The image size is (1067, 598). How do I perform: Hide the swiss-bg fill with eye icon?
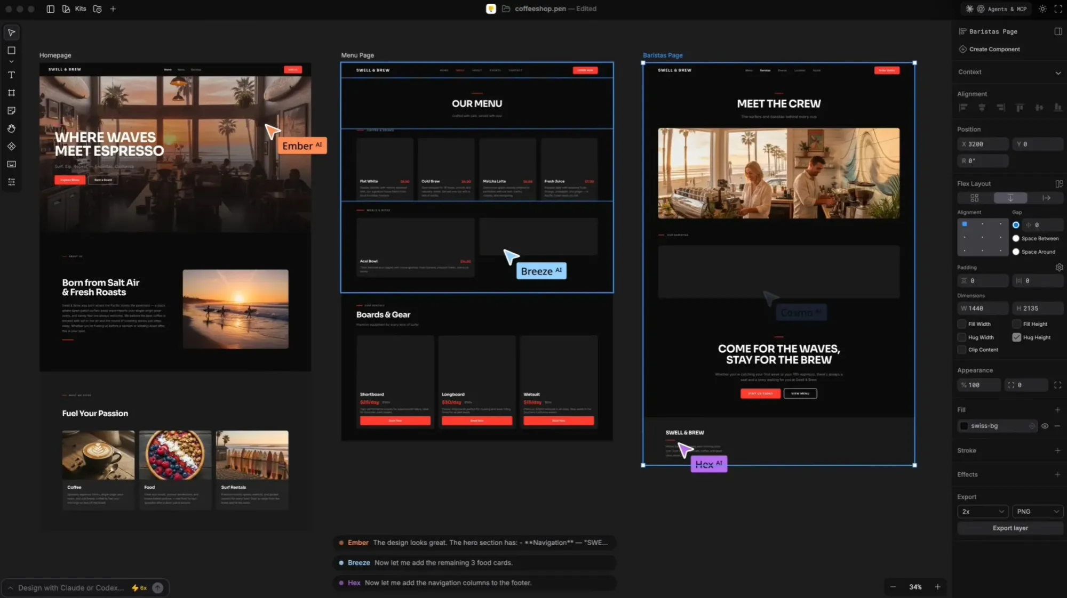[1045, 426]
